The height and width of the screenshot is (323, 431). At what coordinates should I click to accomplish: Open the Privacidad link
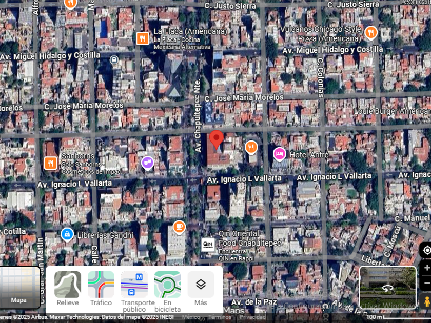coord(253,317)
